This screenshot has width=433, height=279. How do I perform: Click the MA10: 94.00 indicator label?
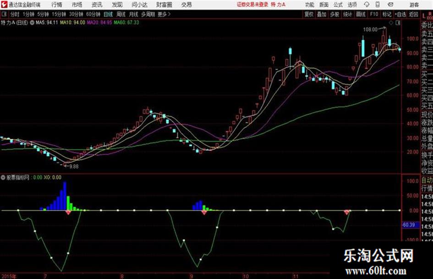[x=73, y=22]
